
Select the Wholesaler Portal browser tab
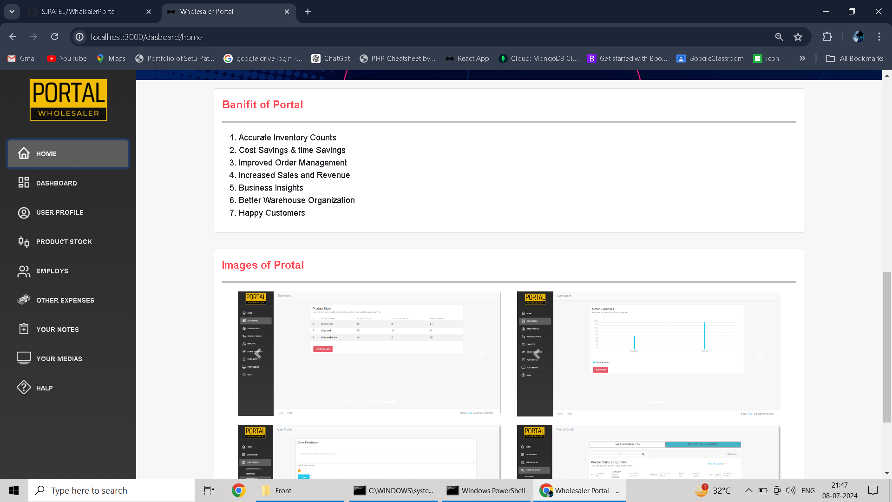[207, 12]
